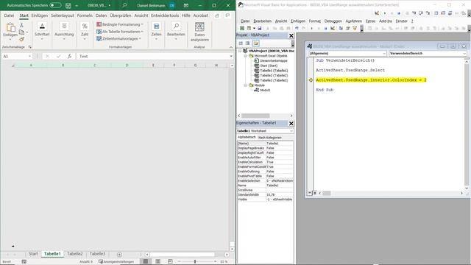Select DieseArbeitsmappe in project tree
The image size is (471, 265).
[274, 60]
